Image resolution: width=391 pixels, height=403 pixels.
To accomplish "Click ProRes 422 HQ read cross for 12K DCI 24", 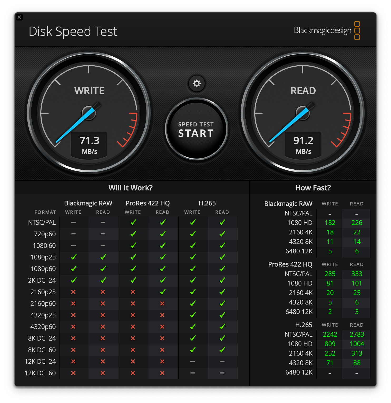I will click(162, 361).
